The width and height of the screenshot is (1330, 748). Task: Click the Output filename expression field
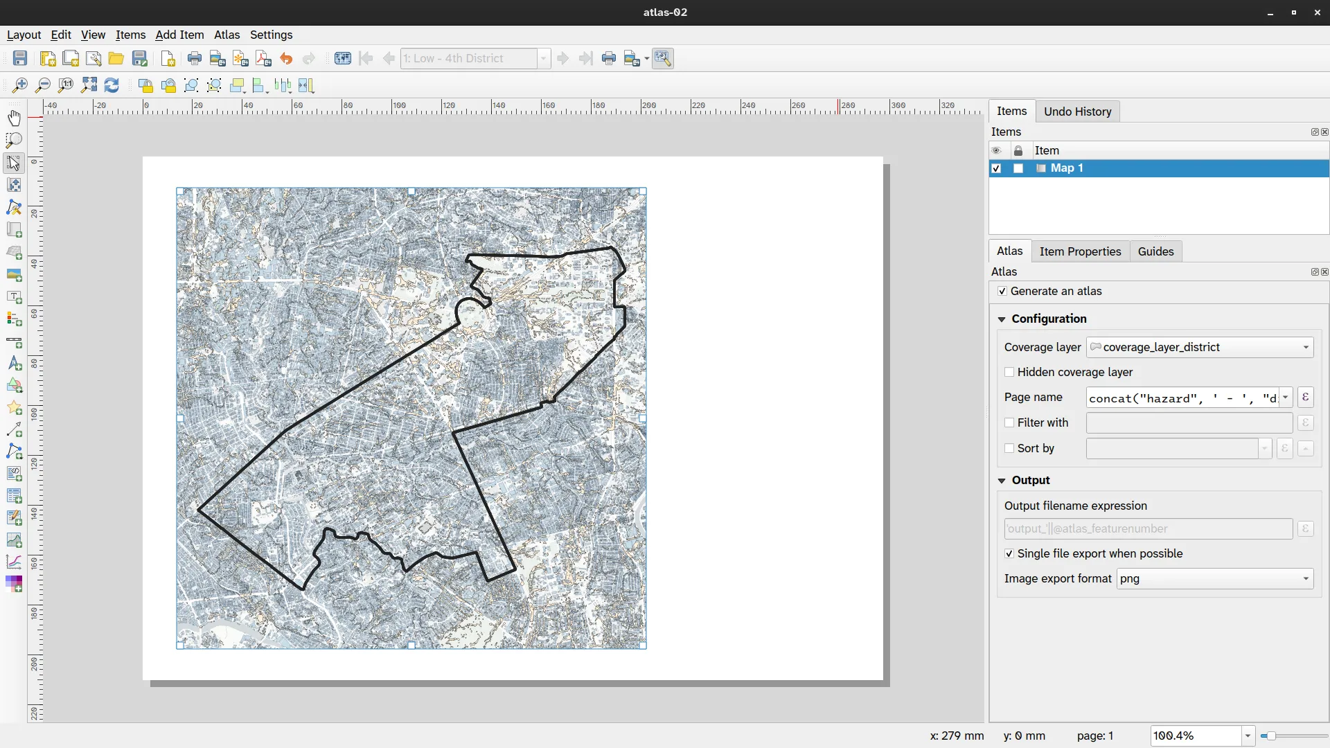point(1148,529)
